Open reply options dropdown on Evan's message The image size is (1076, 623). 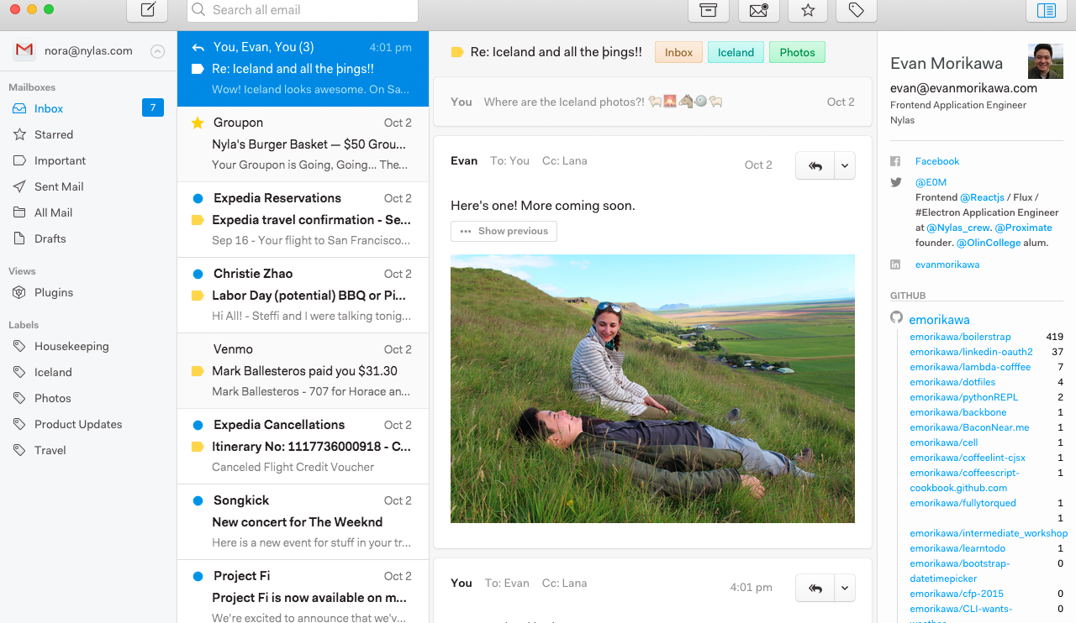(845, 165)
